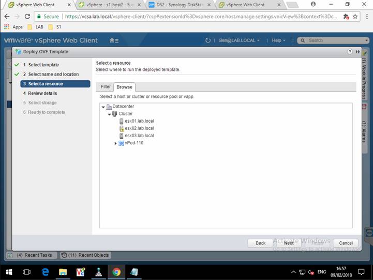
Task: Click the vSphere home menu icon
Action: tap(114, 40)
